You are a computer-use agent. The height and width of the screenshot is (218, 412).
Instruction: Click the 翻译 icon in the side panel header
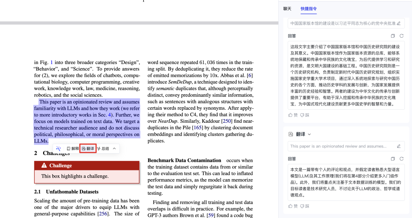[x=291, y=134]
